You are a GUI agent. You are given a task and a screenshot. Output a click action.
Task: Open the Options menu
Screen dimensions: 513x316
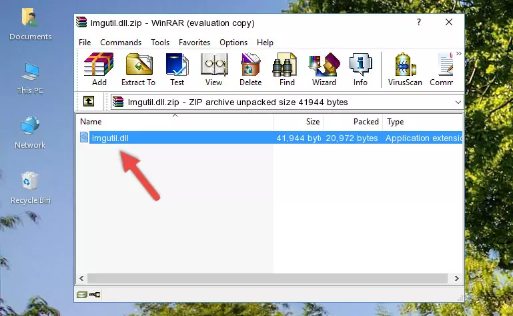tap(233, 43)
